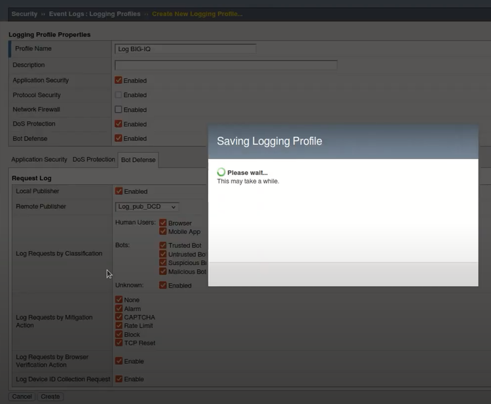Open the Remote Publisher dropdown
Image resolution: width=491 pixels, height=404 pixels.
coord(147,207)
